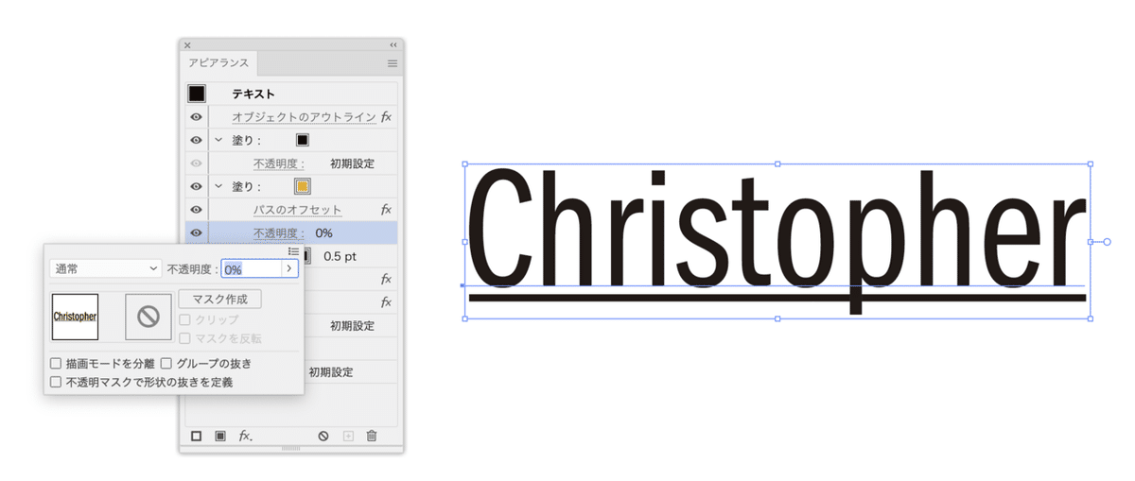Click the 0.5 pt stroke weight value

click(340, 256)
